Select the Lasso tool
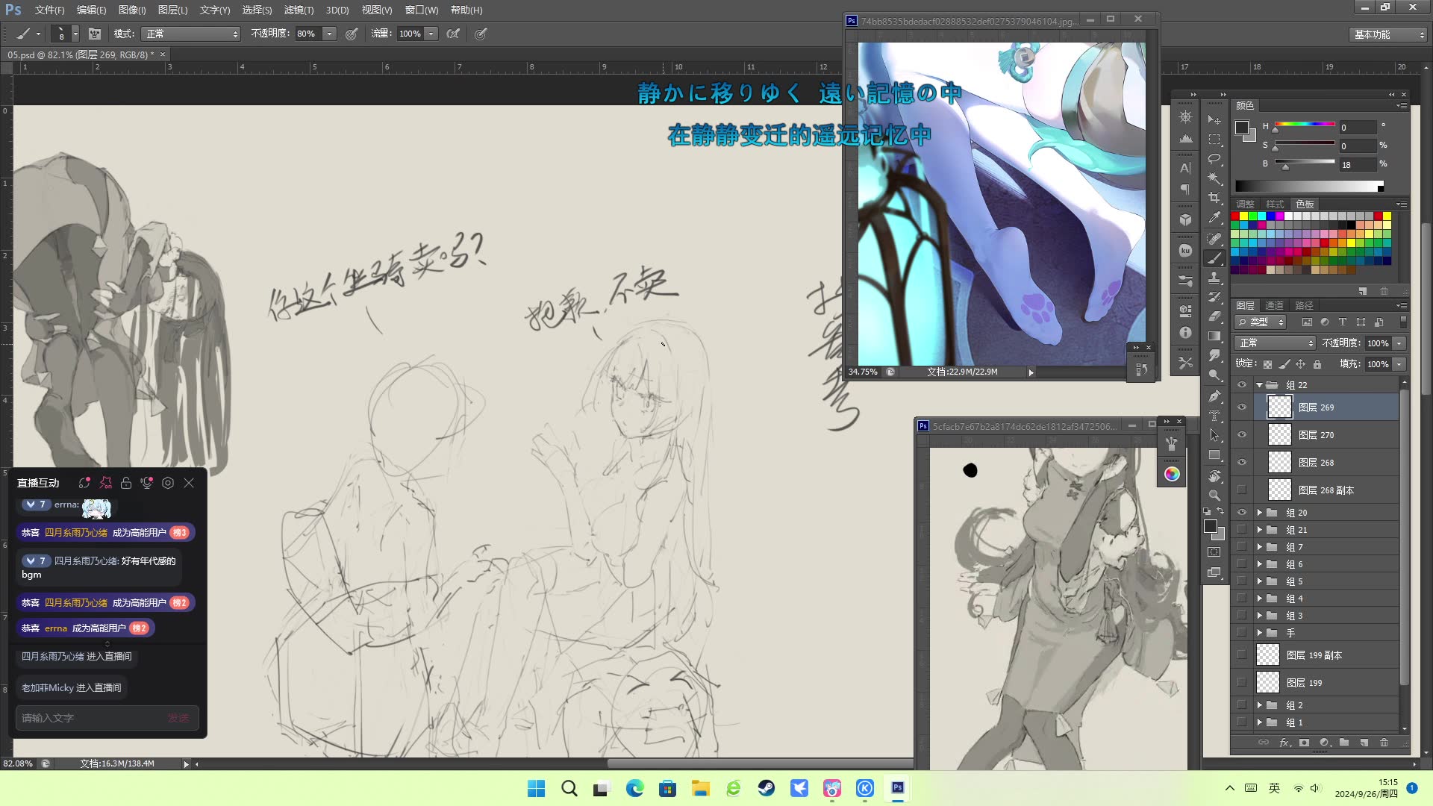The width and height of the screenshot is (1433, 806). 1214,159
